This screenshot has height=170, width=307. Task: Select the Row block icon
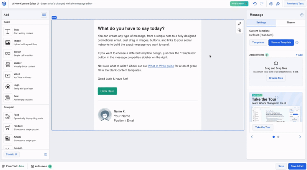pos(8,98)
